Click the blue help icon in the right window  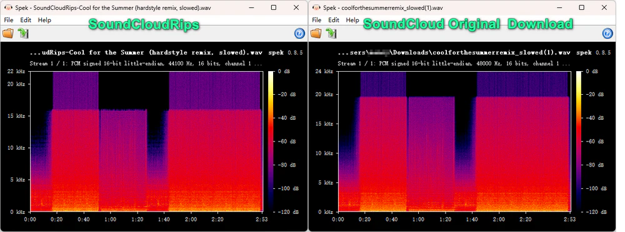click(607, 34)
